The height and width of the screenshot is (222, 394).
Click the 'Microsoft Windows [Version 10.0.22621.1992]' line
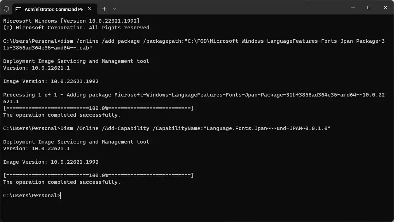[71, 21]
